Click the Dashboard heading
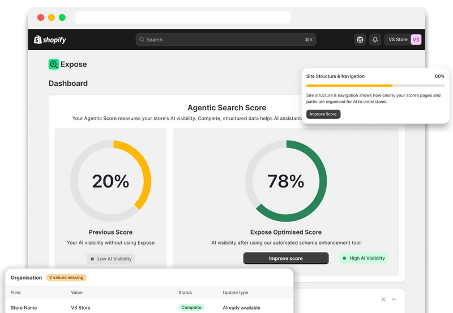 68,83
